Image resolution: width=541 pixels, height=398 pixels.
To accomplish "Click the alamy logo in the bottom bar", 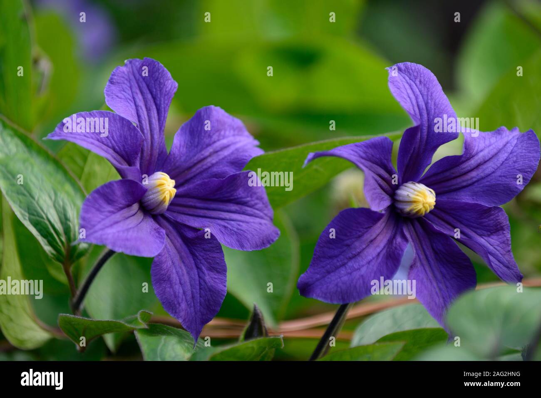I will pyautogui.click(x=42, y=379).
